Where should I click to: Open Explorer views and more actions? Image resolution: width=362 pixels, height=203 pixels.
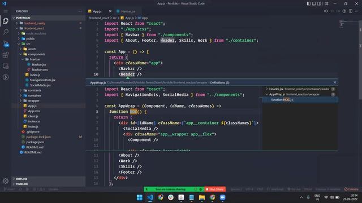coord(80,11)
